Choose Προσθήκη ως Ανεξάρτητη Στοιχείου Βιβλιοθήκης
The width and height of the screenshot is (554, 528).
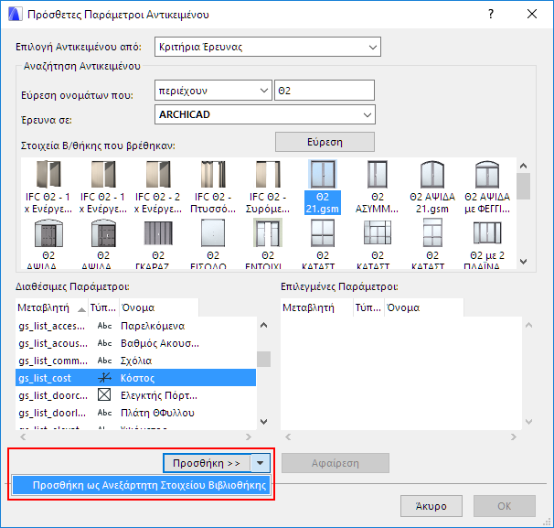pyautogui.click(x=142, y=485)
